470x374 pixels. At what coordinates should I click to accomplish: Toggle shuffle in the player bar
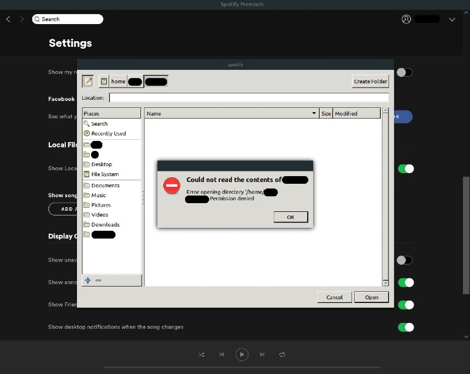(201, 355)
